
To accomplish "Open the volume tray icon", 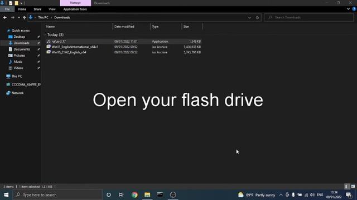I will 312,195.
